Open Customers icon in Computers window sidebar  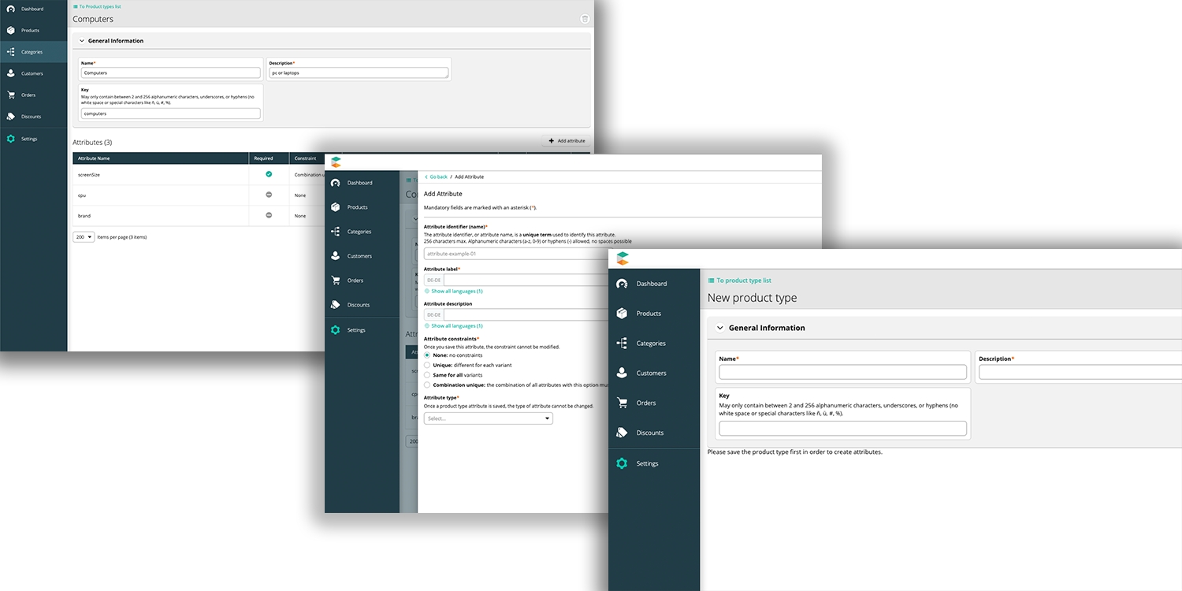[10, 73]
